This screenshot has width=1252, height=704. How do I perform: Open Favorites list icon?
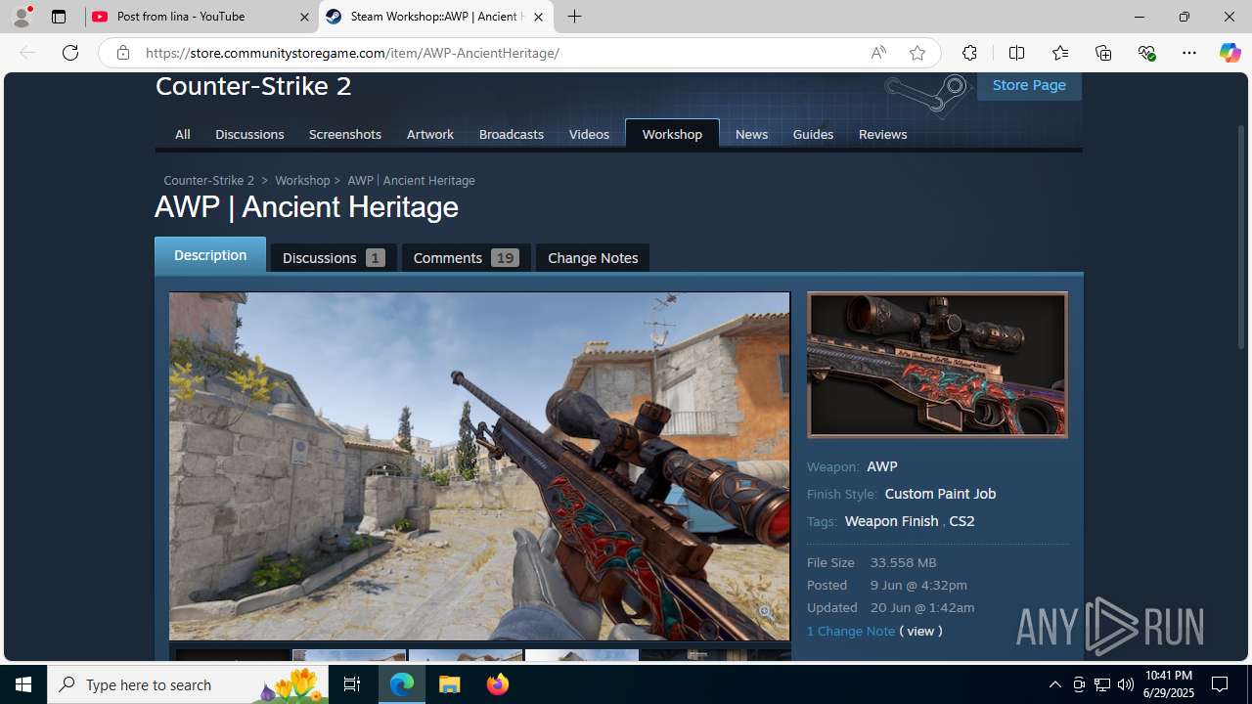pos(1060,53)
